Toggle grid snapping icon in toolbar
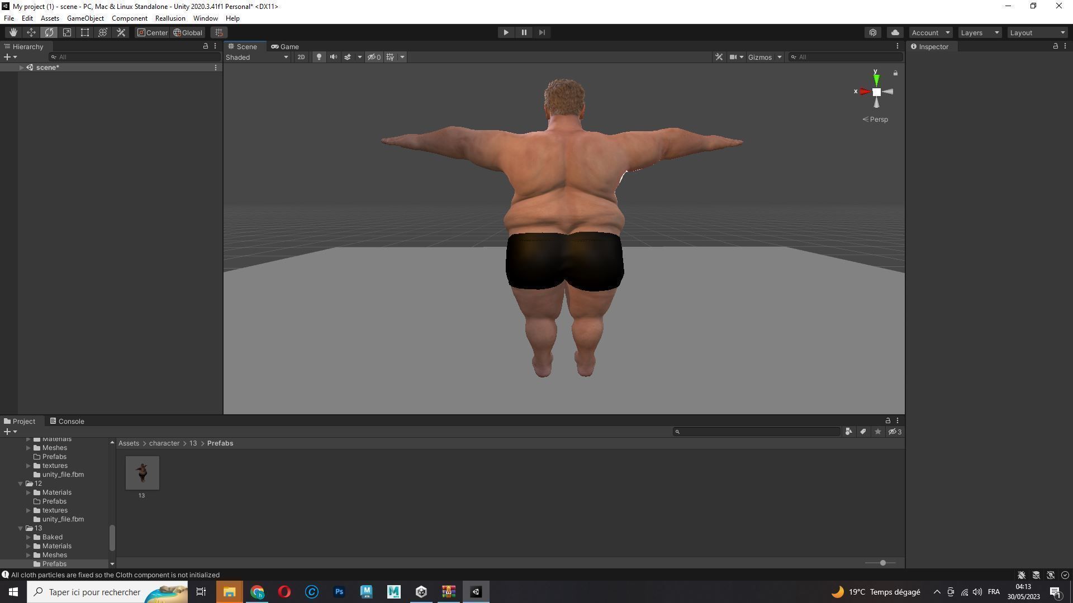Screen dimensions: 1073x603 click(219, 32)
